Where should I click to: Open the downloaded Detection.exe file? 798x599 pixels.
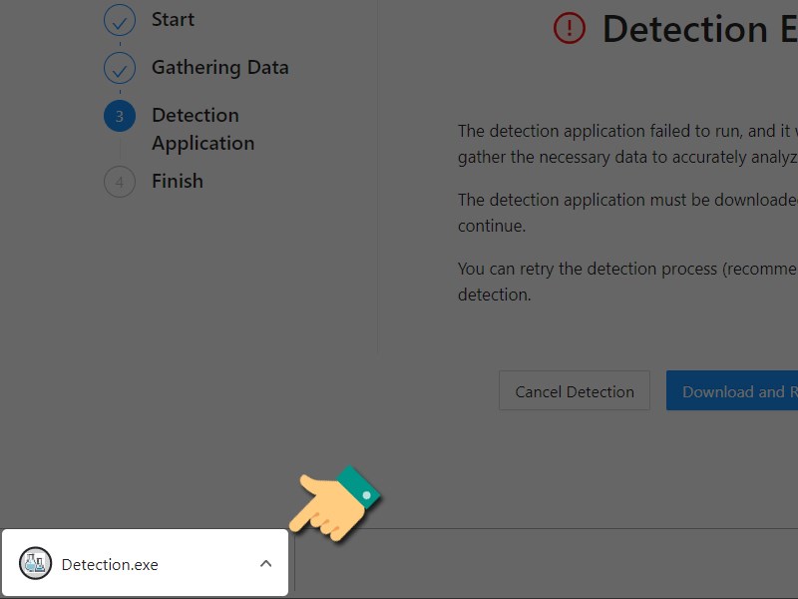tap(110, 563)
